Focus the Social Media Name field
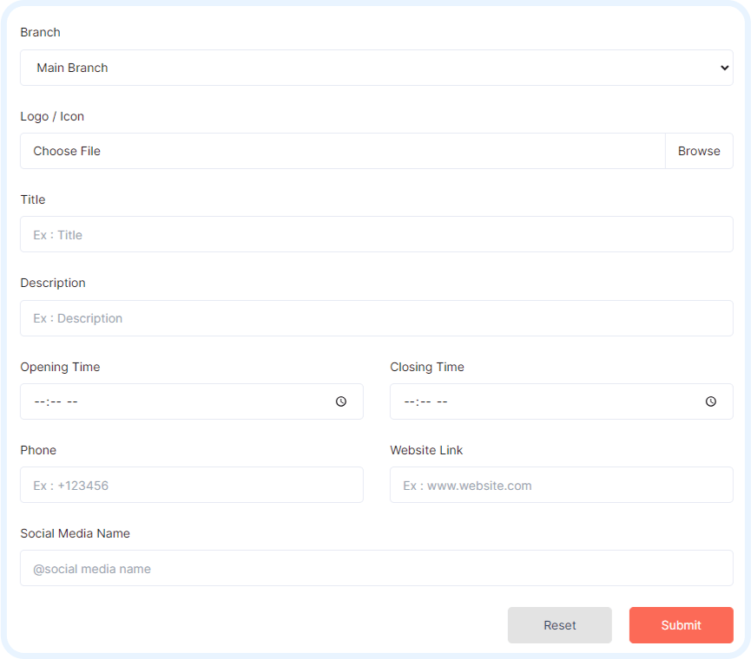Viewport: 751px width, 659px height. click(377, 568)
